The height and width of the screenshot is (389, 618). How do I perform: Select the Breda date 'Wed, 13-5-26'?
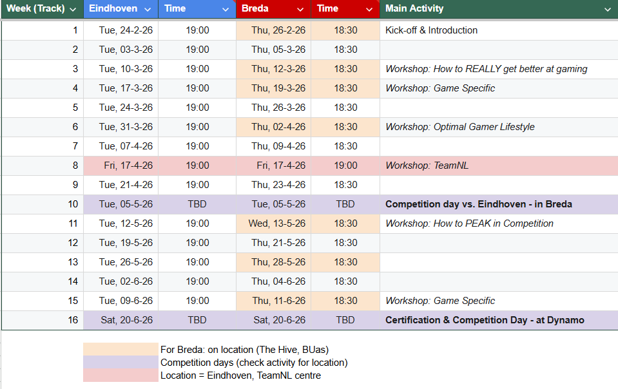coord(273,223)
